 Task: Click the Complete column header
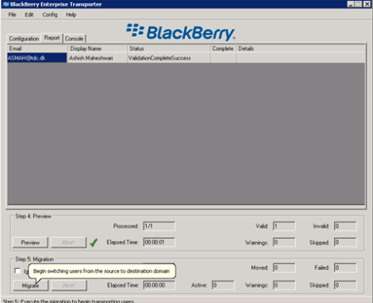pos(223,48)
